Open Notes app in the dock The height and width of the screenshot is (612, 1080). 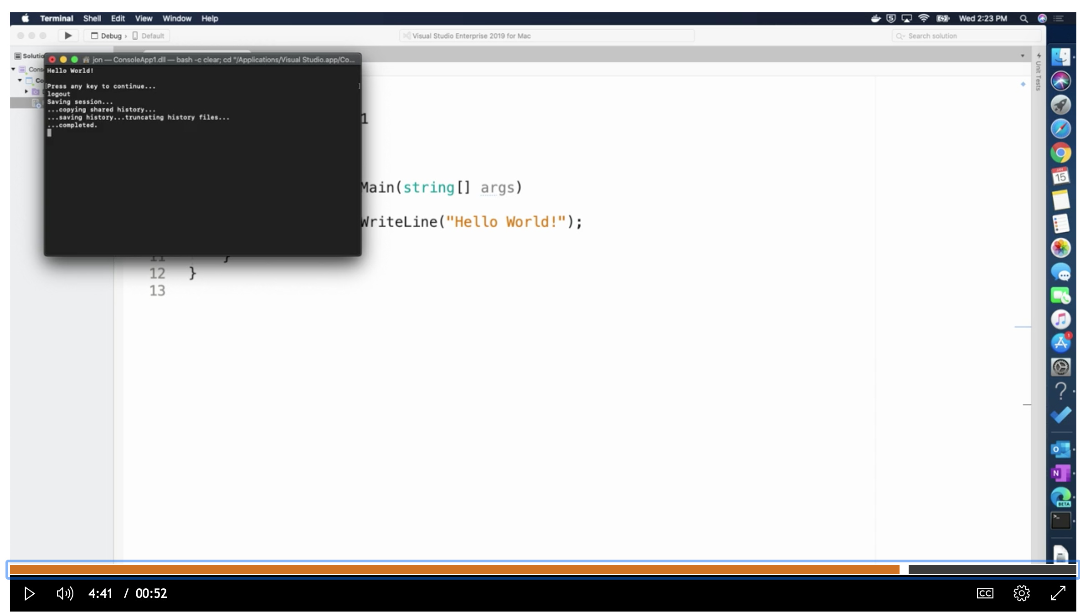pos(1060,200)
